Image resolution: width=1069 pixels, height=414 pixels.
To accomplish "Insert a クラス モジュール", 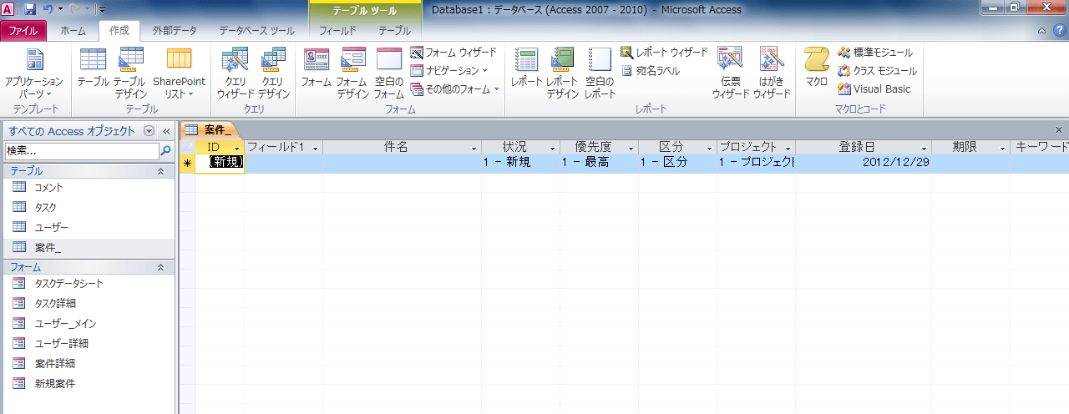I will [x=877, y=71].
